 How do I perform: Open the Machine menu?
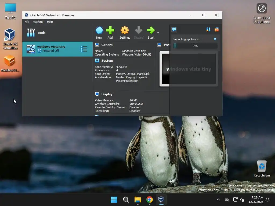38,22
